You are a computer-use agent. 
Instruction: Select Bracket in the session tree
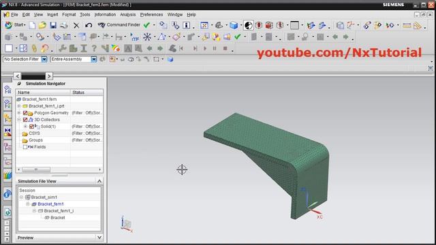(x=57, y=218)
